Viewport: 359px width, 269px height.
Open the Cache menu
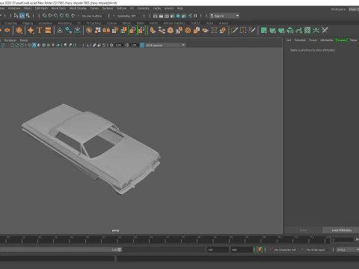click(x=157, y=8)
